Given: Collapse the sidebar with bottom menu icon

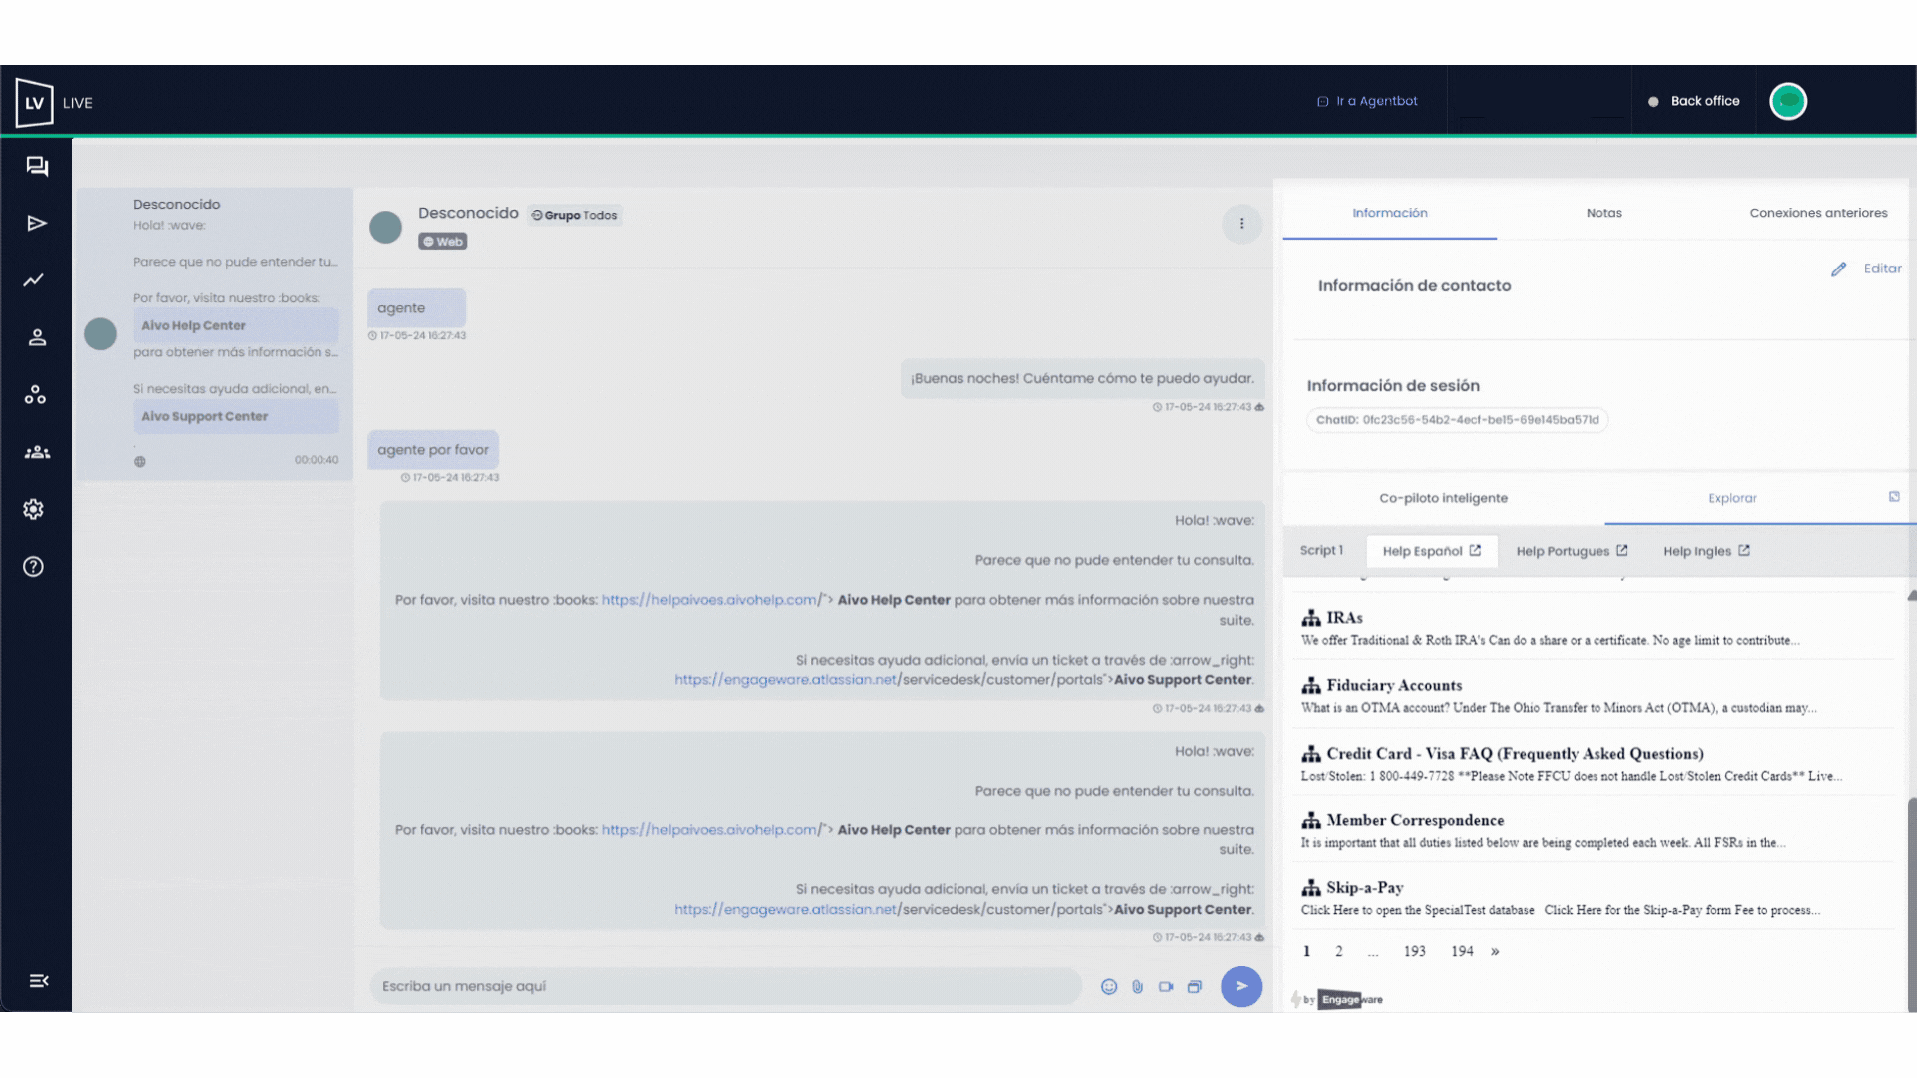Looking at the screenshot, I should click(x=39, y=981).
